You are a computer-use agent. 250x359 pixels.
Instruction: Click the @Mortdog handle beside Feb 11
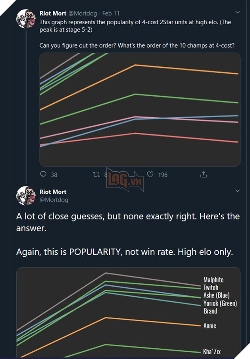tap(83, 14)
